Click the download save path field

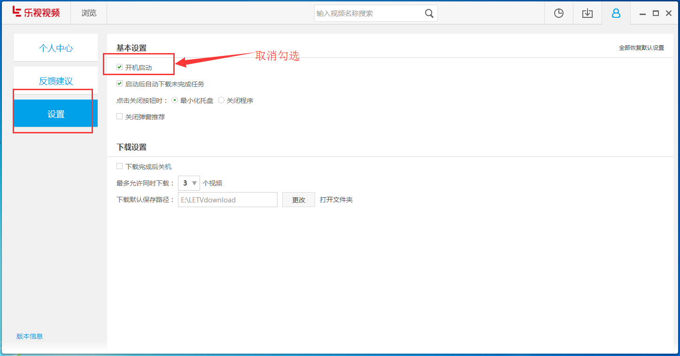[227, 199]
